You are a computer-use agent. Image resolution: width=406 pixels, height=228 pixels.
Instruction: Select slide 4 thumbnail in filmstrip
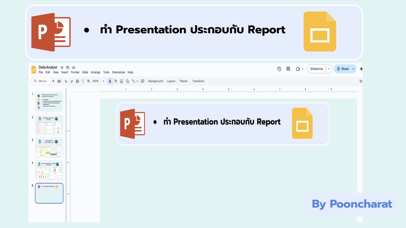[49, 170]
